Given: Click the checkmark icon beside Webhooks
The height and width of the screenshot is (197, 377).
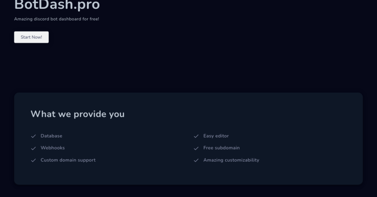Looking at the screenshot, I should (x=34, y=148).
